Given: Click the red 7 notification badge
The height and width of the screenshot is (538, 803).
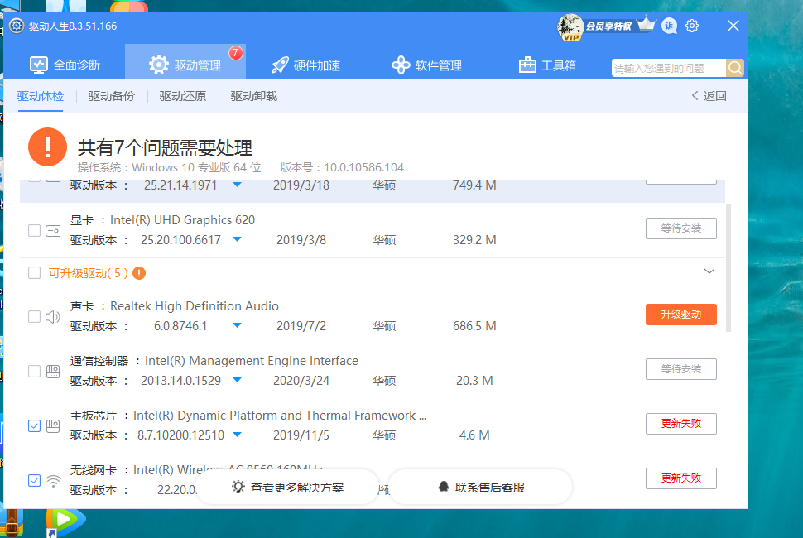Looking at the screenshot, I should tap(236, 53).
